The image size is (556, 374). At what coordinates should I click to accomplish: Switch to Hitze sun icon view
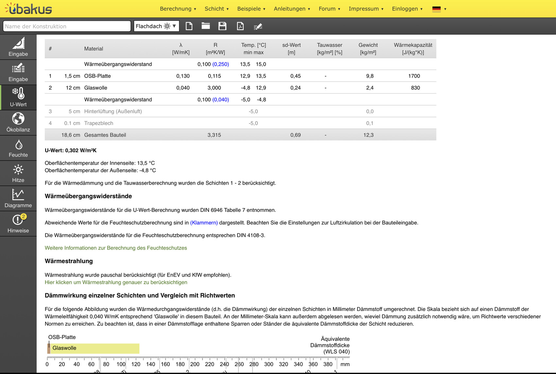tap(18, 173)
